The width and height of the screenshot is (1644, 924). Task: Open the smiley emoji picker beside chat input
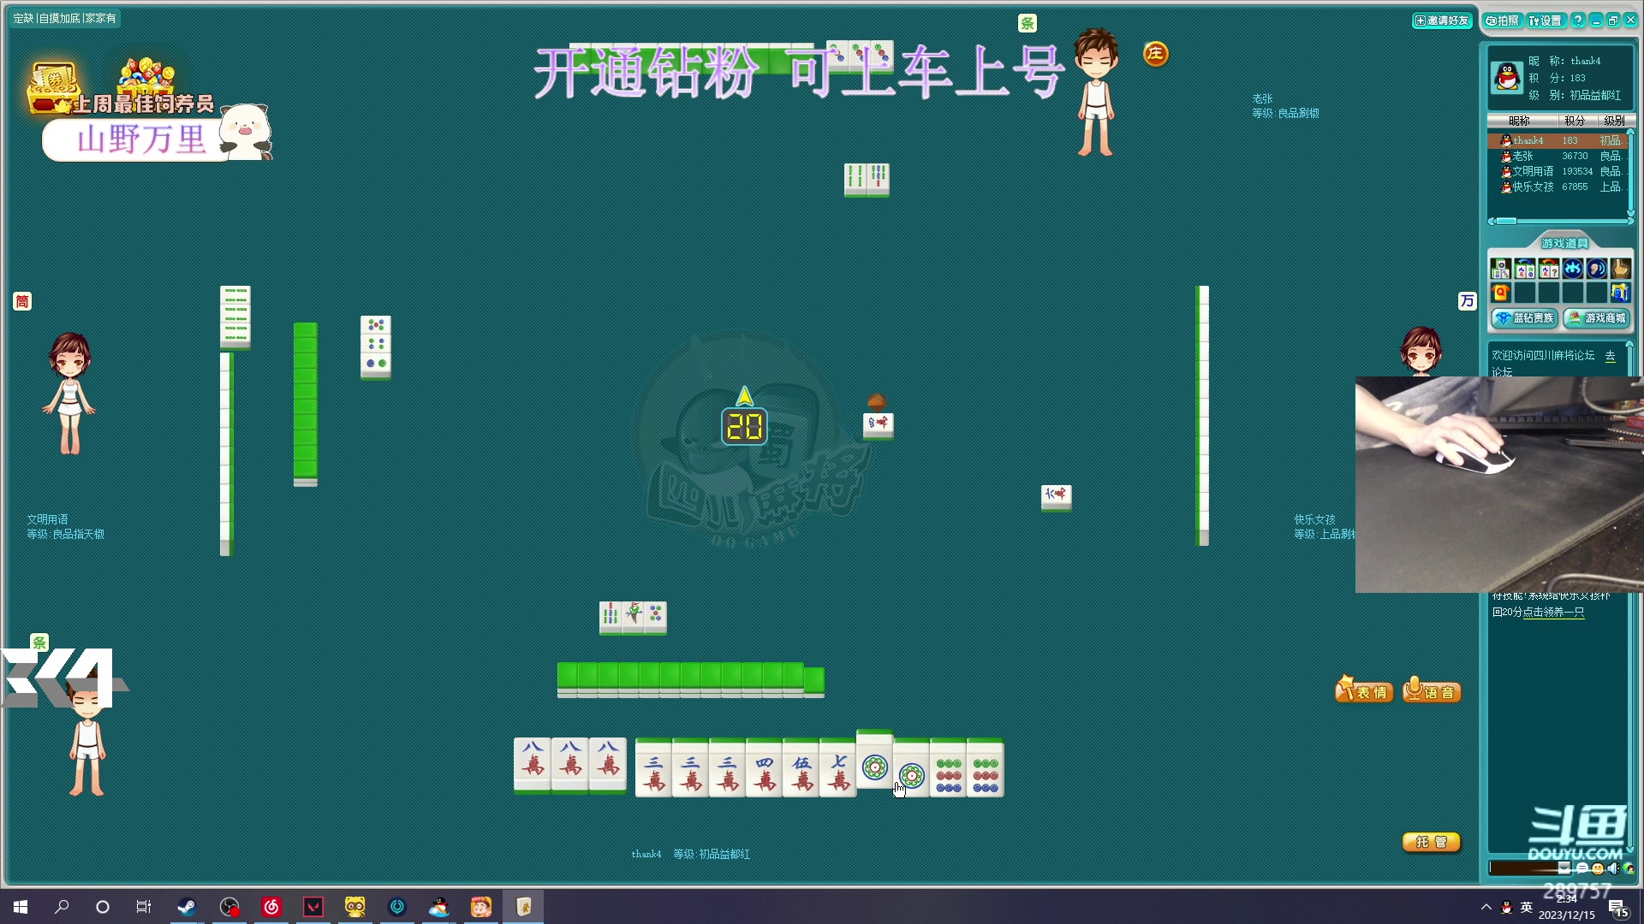tap(1598, 868)
